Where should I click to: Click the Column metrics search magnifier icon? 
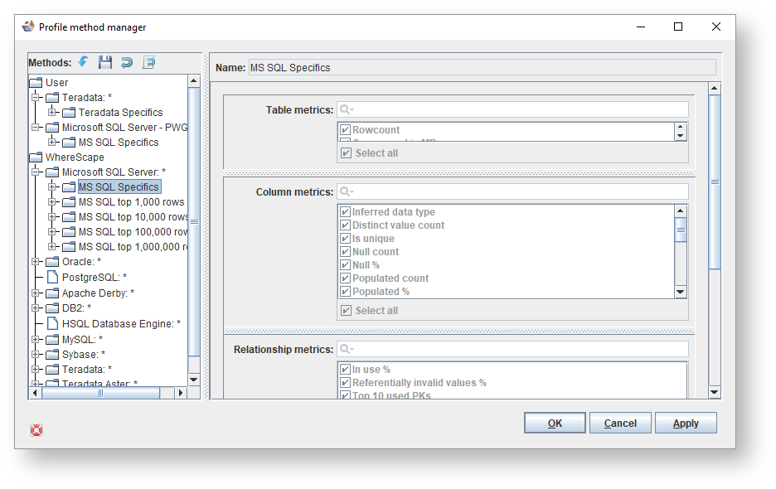[x=347, y=191]
